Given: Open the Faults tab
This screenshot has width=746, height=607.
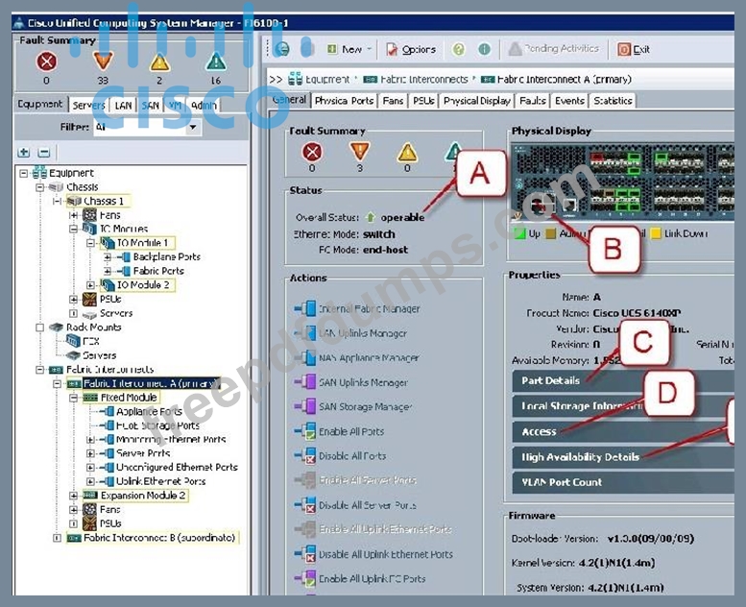Looking at the screenshot, I should pyautogui.click(x=533, y=101).
